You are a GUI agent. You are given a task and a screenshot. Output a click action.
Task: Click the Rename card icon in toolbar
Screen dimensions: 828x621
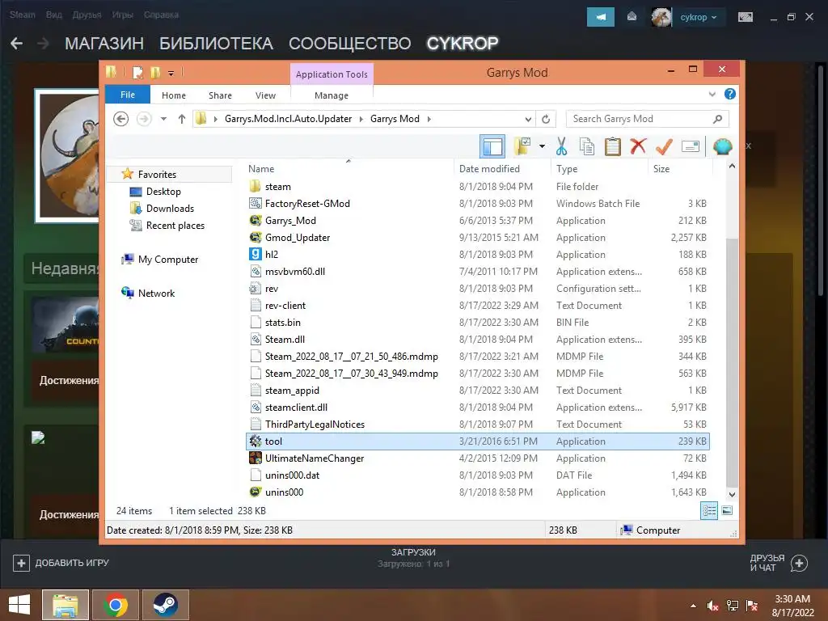tap(691, 146)
